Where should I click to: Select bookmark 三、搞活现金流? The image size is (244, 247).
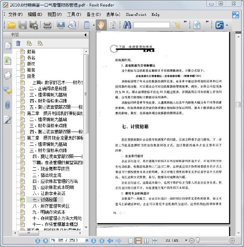click(47, 175)
